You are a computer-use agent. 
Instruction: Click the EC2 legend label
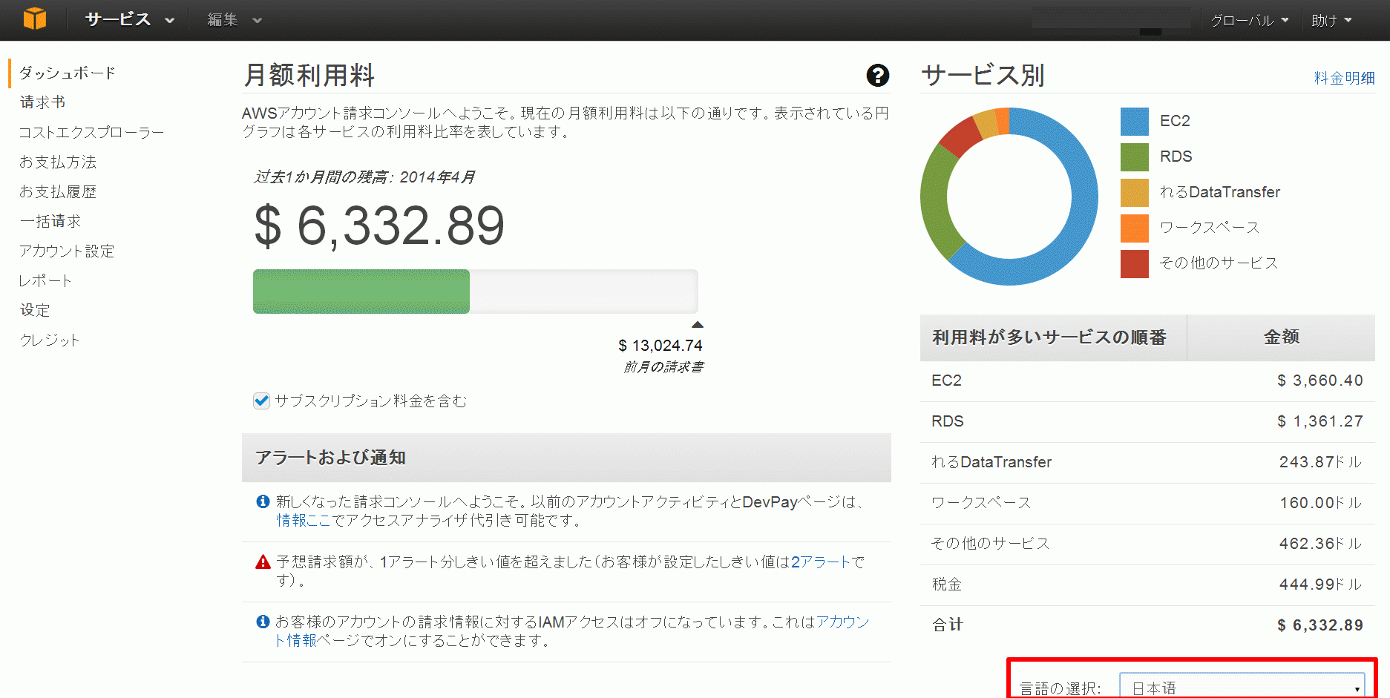pos(1175,121)
